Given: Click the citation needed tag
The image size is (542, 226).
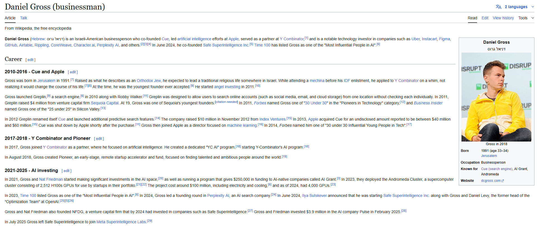Looking at the screenshot, I should (x=226, y=102).
